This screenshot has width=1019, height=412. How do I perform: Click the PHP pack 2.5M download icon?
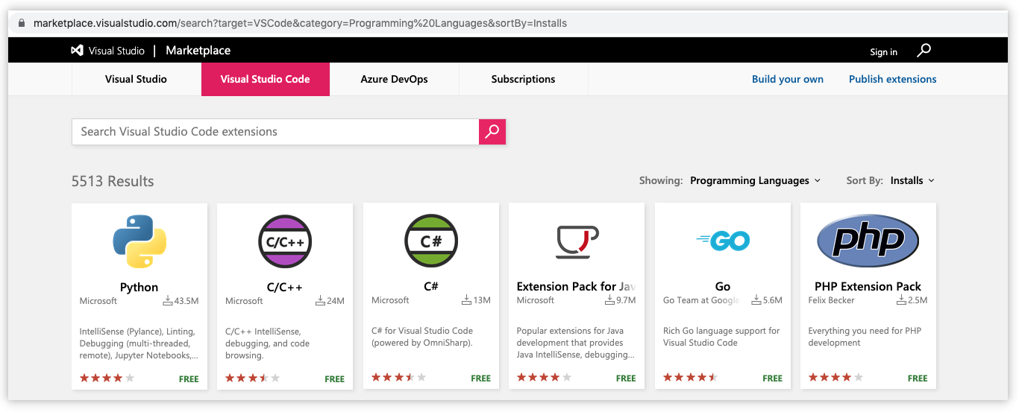(x=900, y=300)
